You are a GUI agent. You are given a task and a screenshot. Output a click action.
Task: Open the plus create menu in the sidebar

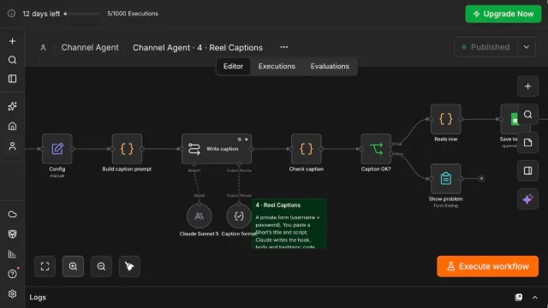(12, 41)
